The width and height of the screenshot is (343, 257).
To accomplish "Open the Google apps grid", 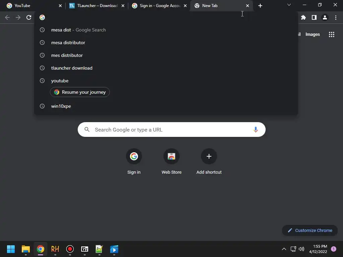I will coord(331,34).
